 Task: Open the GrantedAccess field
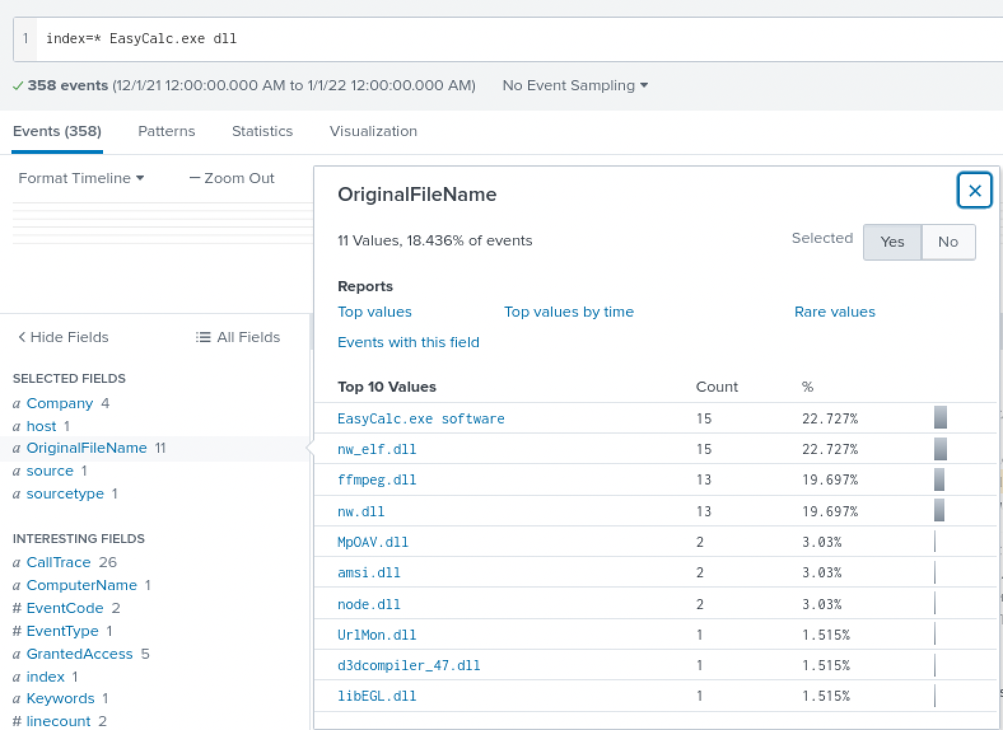point(80,654)
